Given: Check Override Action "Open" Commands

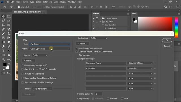Looking at the screenshot, I should (23, 69).
